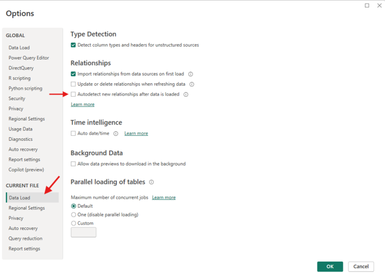Open Power Query Editor settings in Global
Image resolution: width=385 pixels, height=278 pixels.
[29, 58]
